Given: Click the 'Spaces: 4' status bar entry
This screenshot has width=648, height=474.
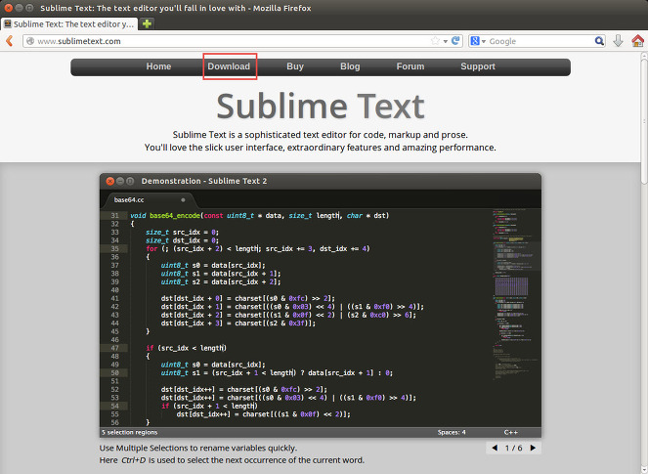Looking at the screenshot, I should [x=452, y=432].
